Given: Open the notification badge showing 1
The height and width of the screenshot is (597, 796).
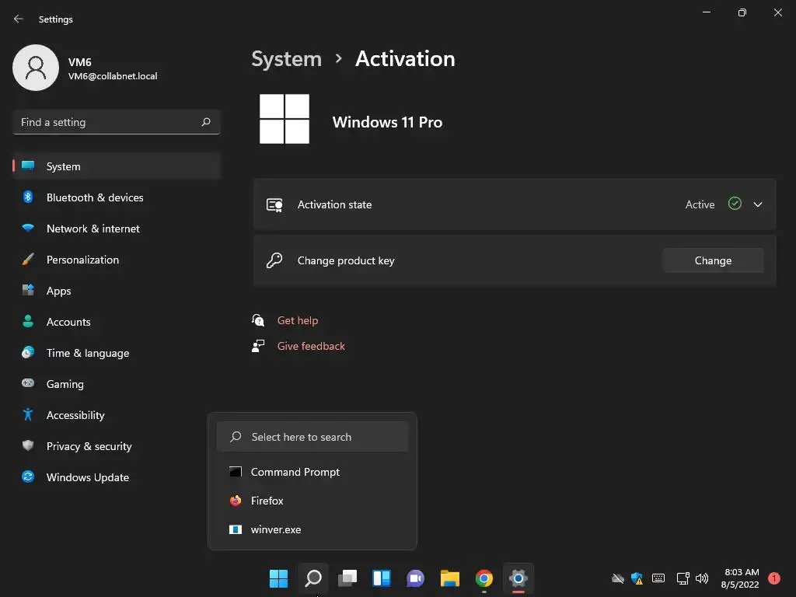Looking at the screenshot, I should (774, 578).
